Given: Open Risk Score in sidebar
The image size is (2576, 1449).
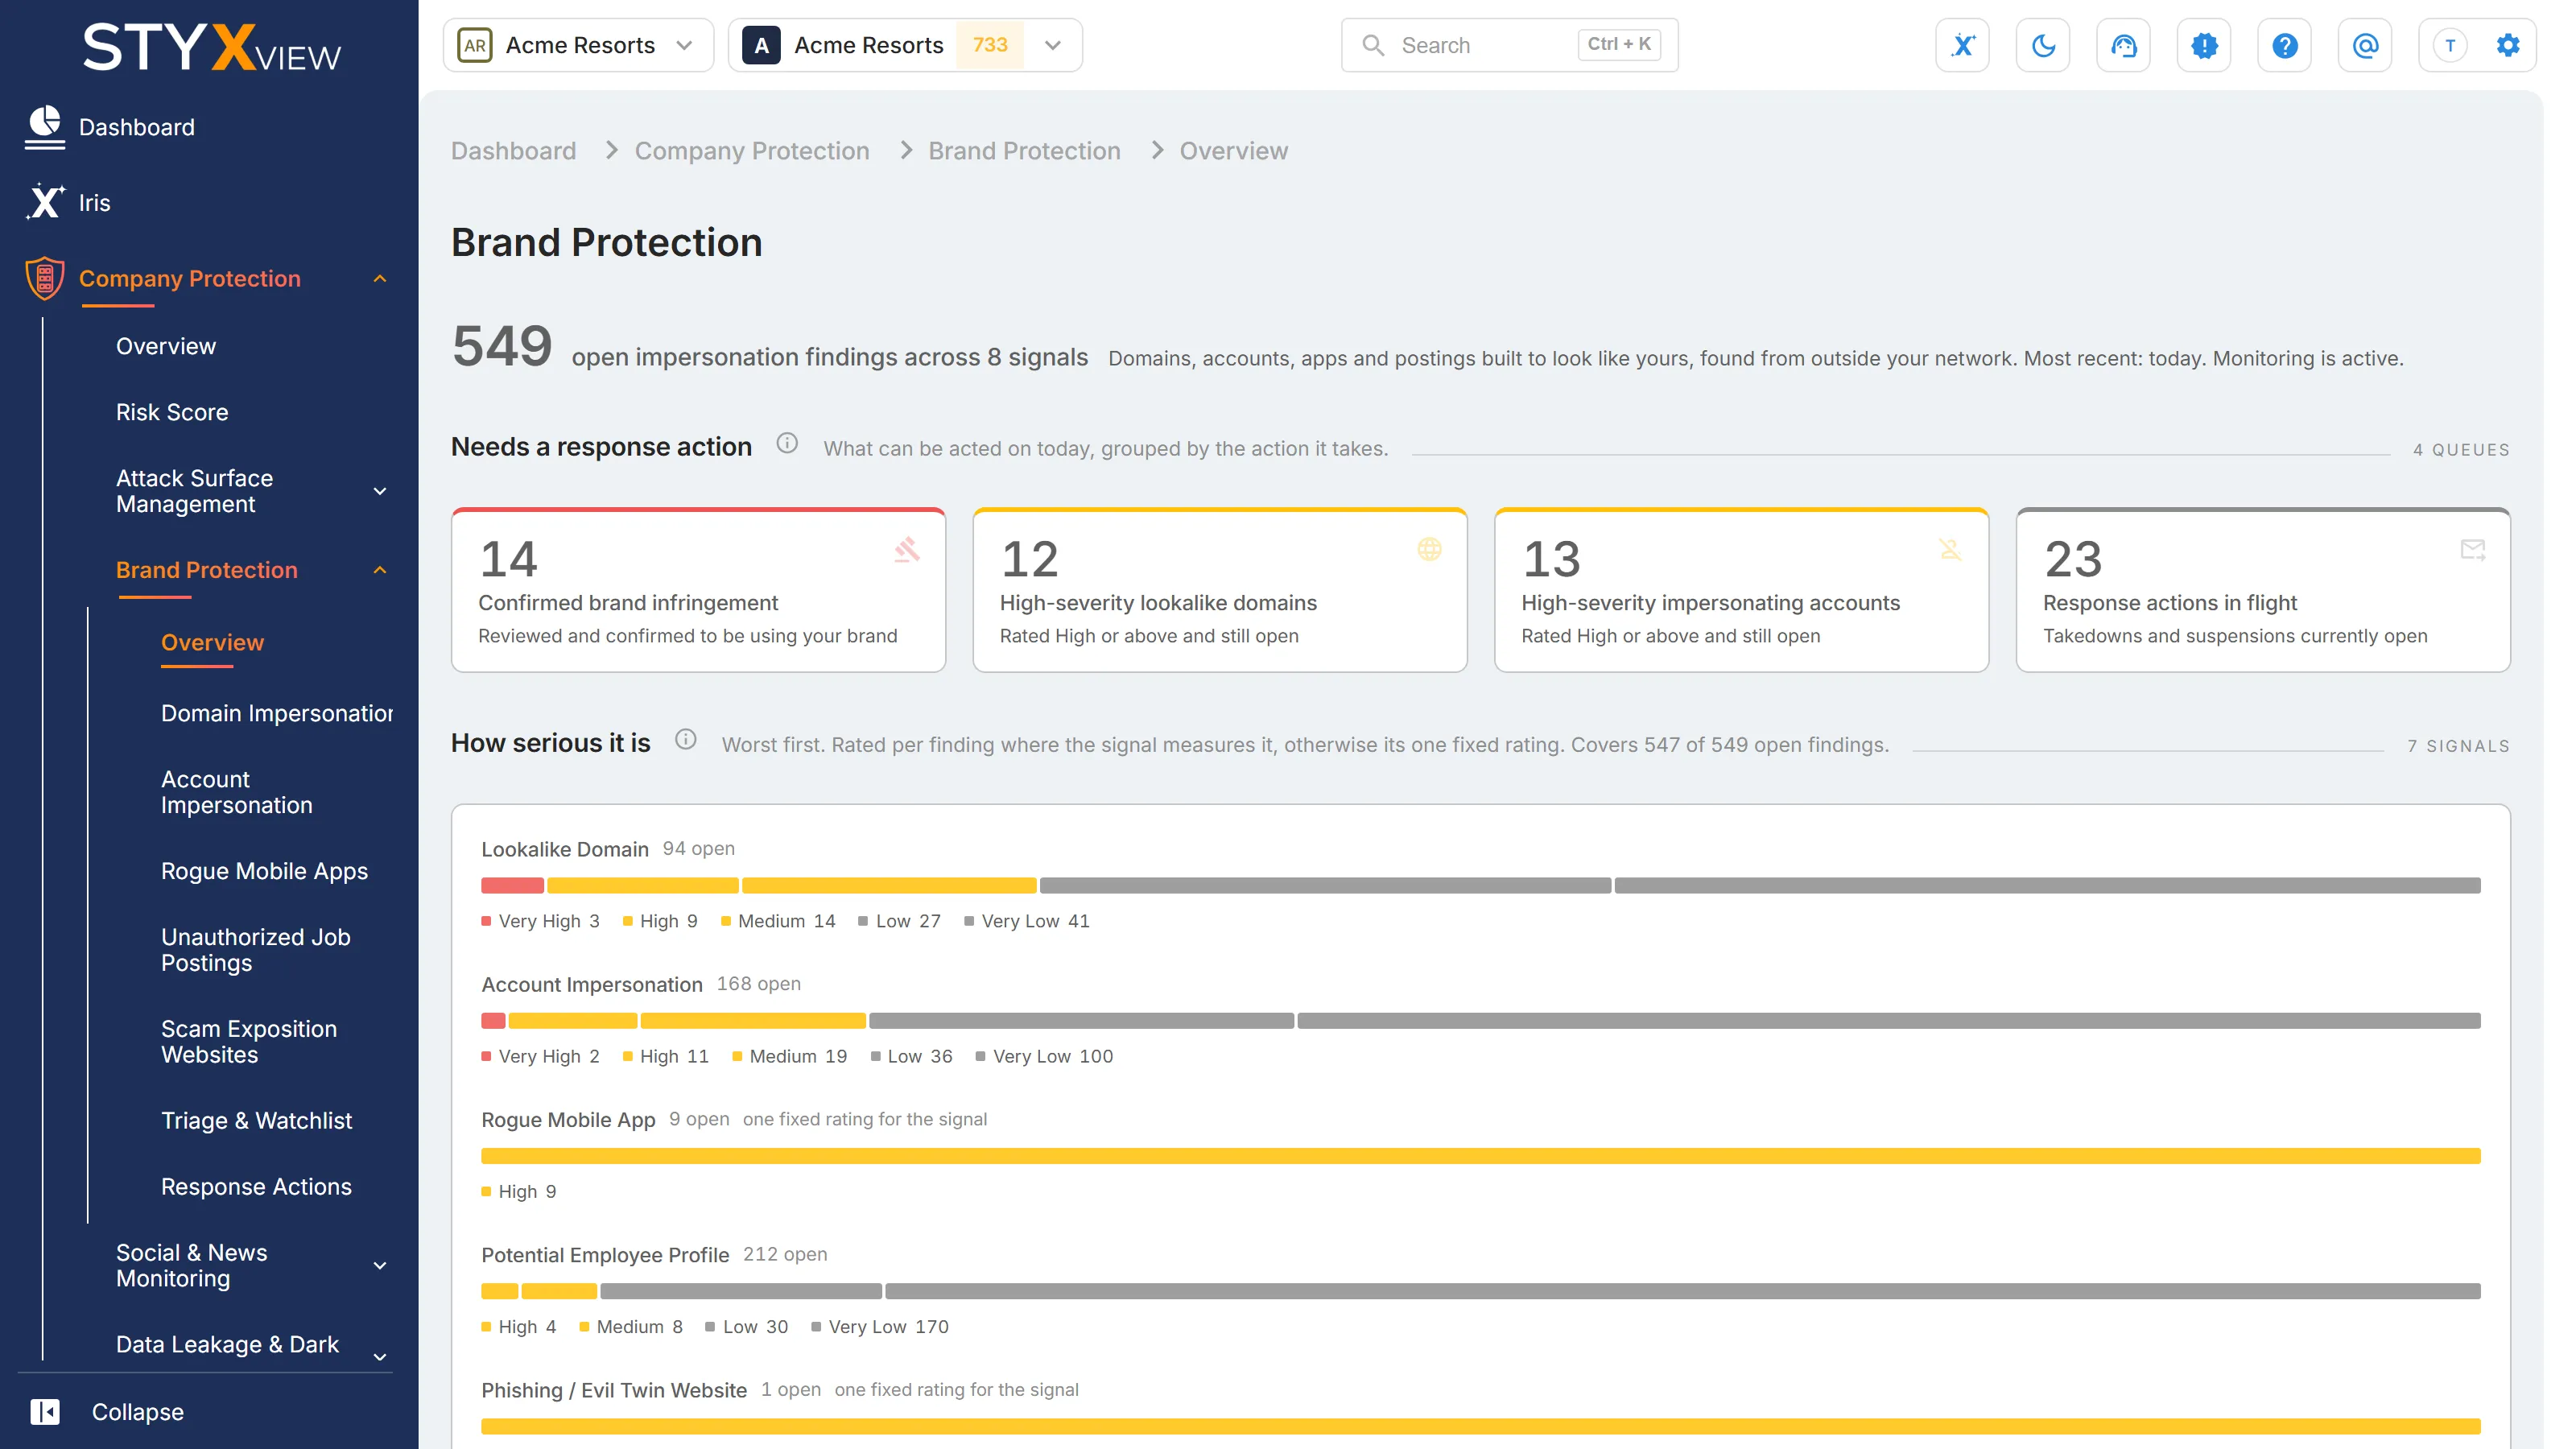Looking at the screenshot, I should tap(172, 412).
